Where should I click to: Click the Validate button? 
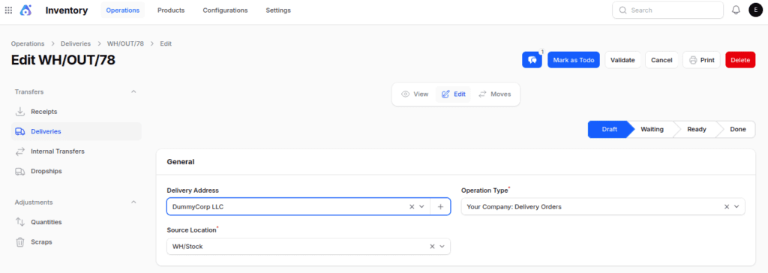click(x=623, y=60)
